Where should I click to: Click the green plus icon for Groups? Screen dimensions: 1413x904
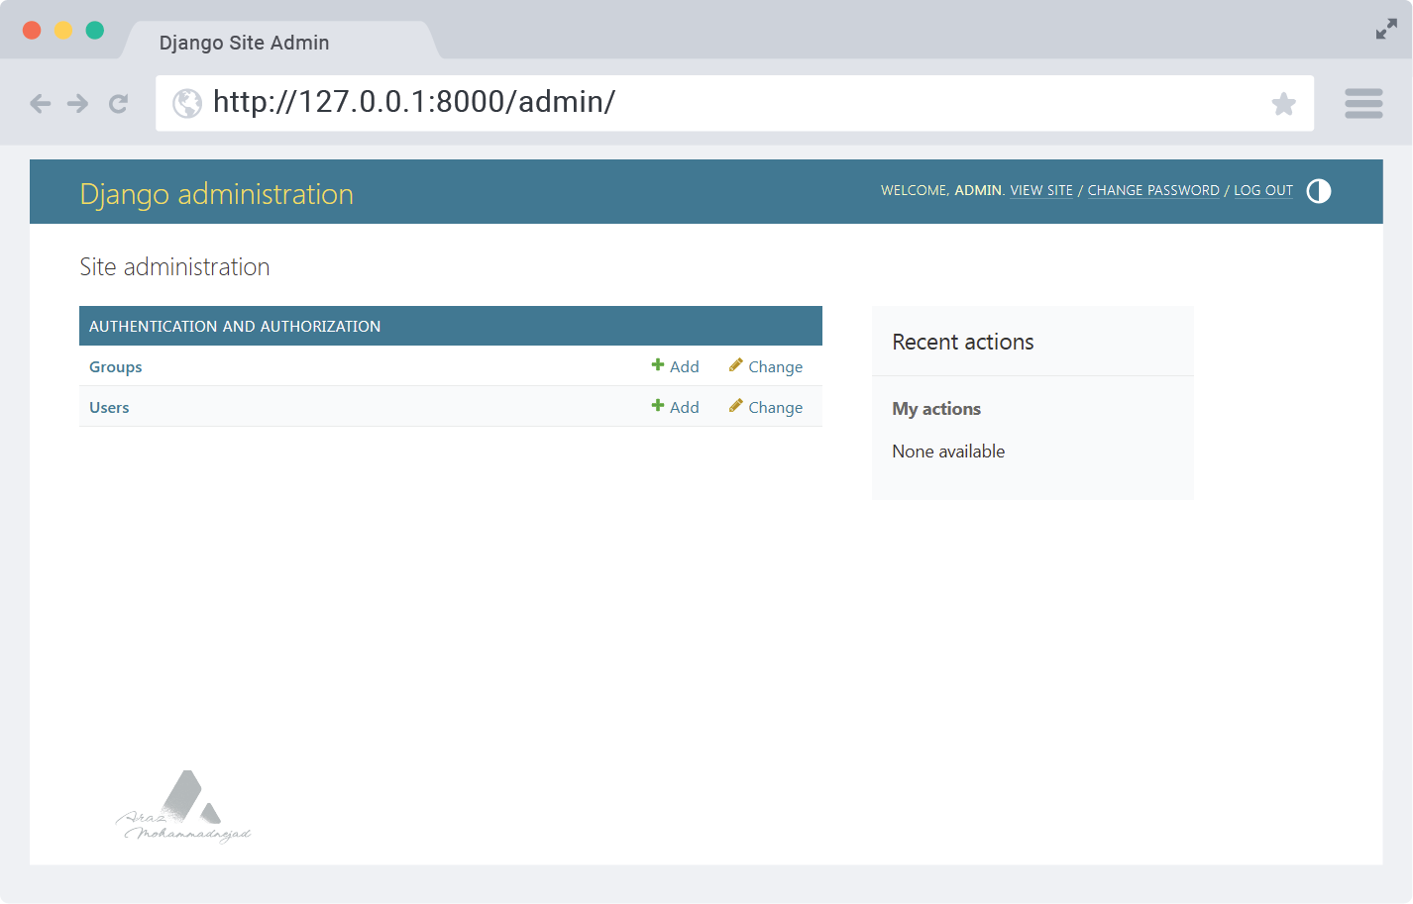click(658, 365)
